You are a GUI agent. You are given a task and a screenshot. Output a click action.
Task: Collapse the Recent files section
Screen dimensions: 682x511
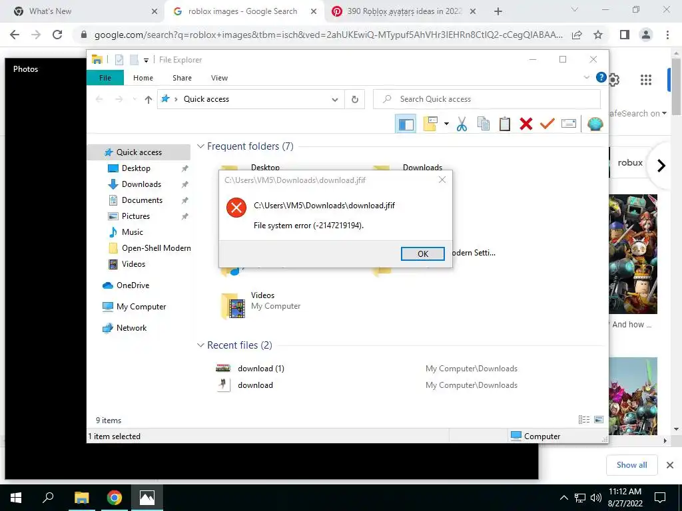[x=200, y=345]
